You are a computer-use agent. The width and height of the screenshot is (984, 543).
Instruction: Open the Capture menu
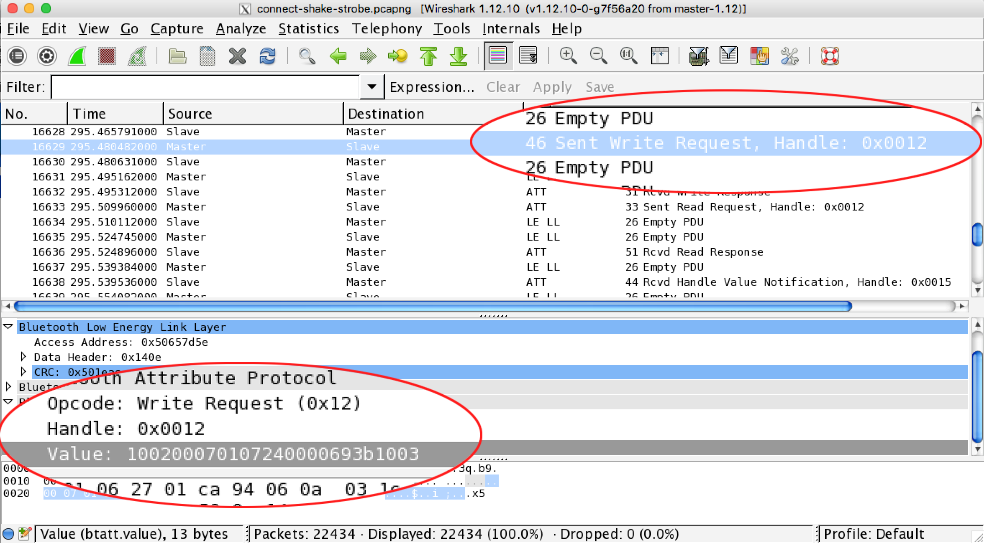177,28
